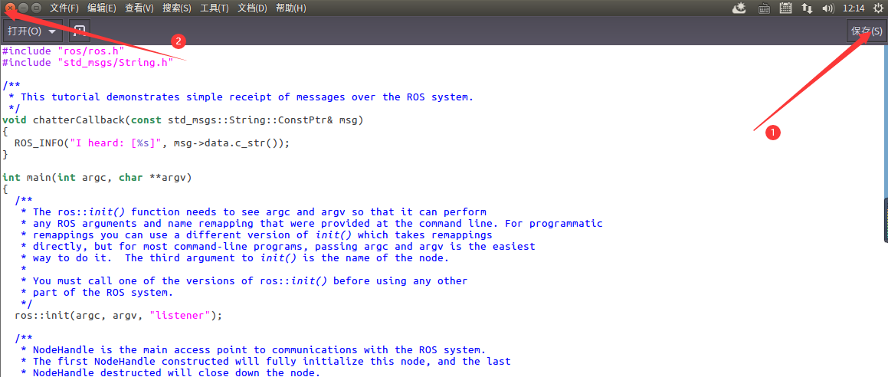Open the 搜索(S) menu
888x377 pixels.
click(177, 8)
